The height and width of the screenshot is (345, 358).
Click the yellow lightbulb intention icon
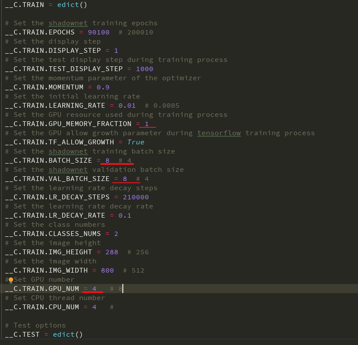click(x=10, y=279)
